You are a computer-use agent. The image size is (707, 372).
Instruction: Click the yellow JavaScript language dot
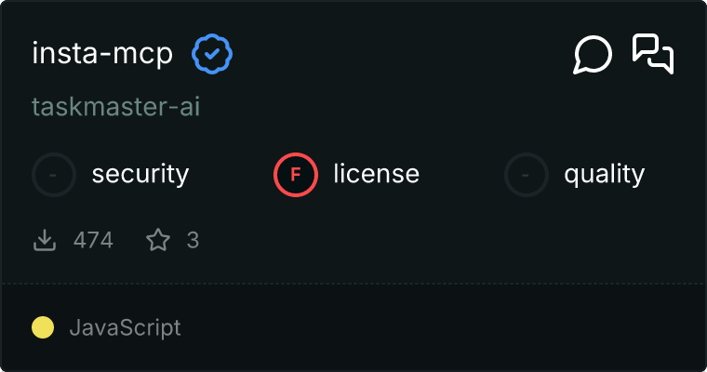(x=43, y=327)
